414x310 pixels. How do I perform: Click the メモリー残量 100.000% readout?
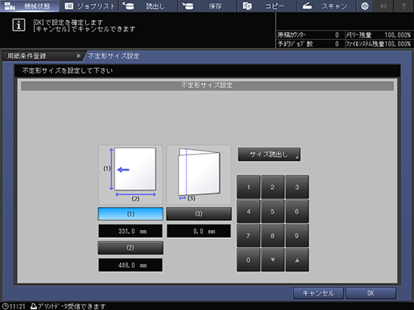379,35
